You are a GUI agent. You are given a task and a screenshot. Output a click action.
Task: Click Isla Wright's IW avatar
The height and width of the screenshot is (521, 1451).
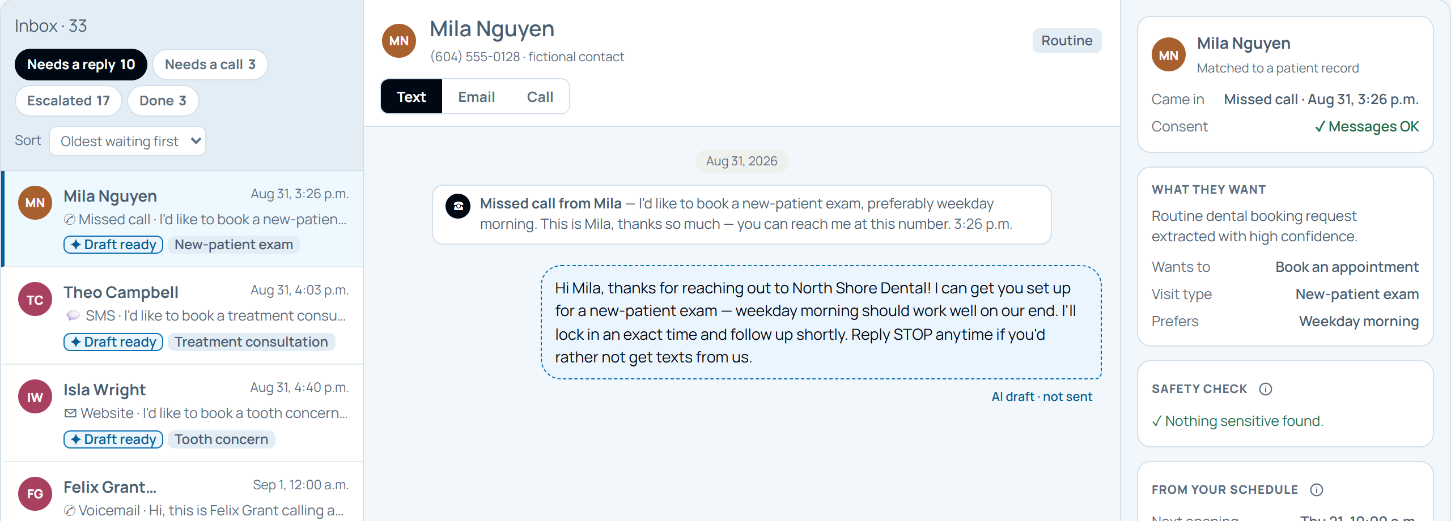pyautogui.click(x=35, y=397)
